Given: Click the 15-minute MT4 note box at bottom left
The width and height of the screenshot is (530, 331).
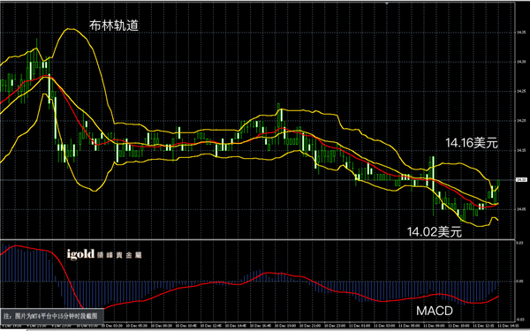Looking at the screenshot, I should click(52, 316).
